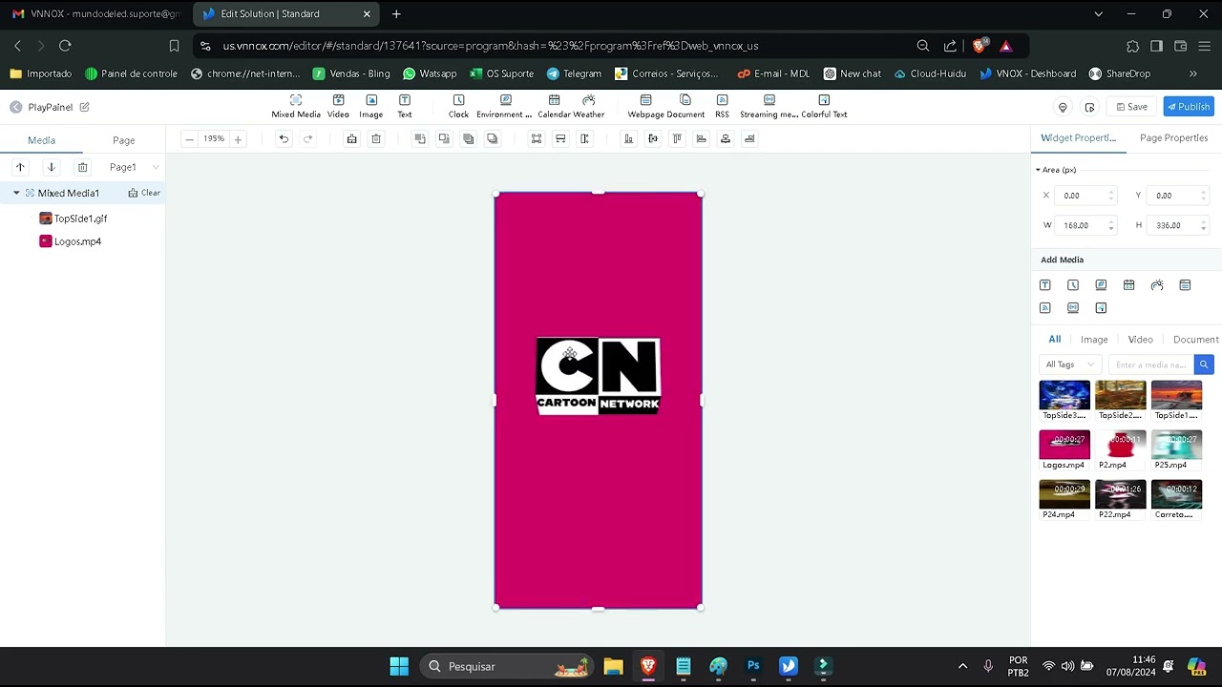
Task: Bring the widget to front layer
Action: [468, 139]
